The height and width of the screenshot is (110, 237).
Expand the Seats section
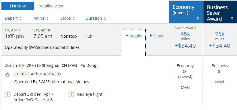tap(156, 36)
